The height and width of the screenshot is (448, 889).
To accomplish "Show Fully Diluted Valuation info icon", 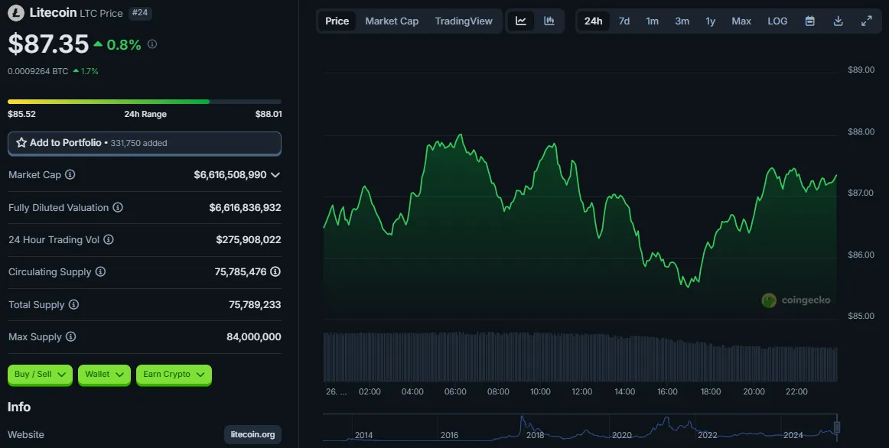I will pyautogui.click(x=118, y=207).
